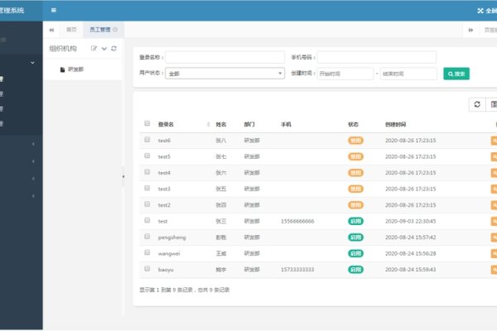Click the 开始时间 date field
Screen dimensions: 497x331
345,74
